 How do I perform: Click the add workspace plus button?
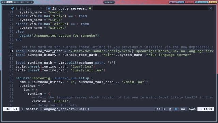pyautogui.click(x=32, y=2)
